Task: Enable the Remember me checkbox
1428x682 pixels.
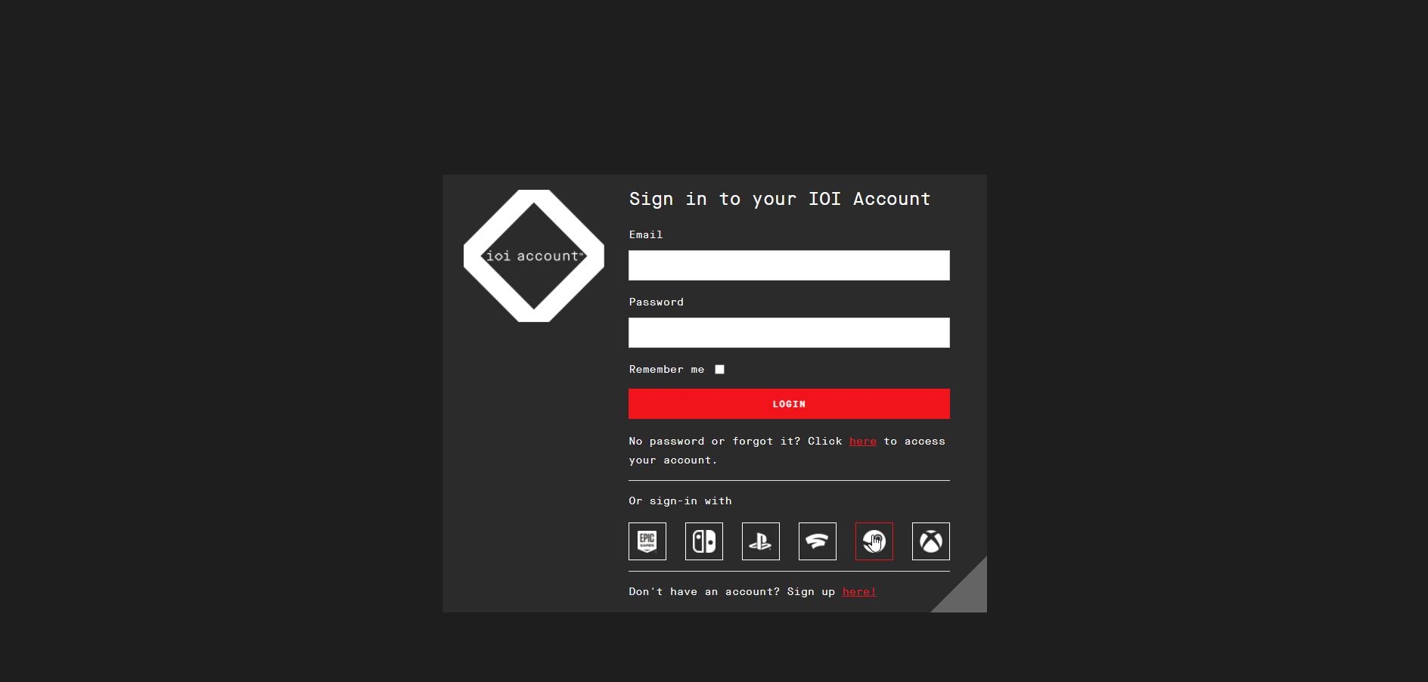Action: click(720, 370)
